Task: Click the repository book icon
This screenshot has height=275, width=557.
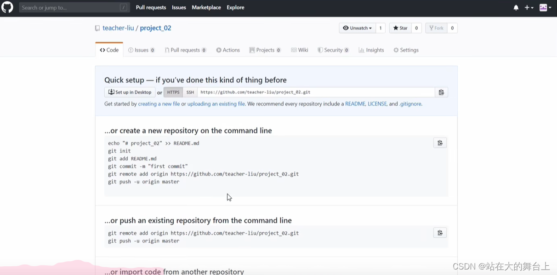Action: pyautogui.click(x=97, y=29)
